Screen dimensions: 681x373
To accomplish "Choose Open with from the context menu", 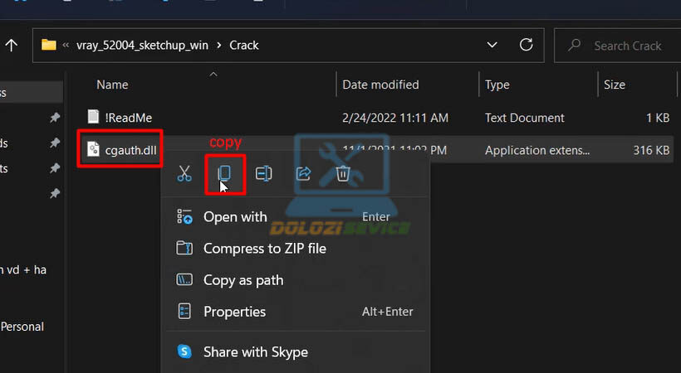I will (x=235, y=217).
